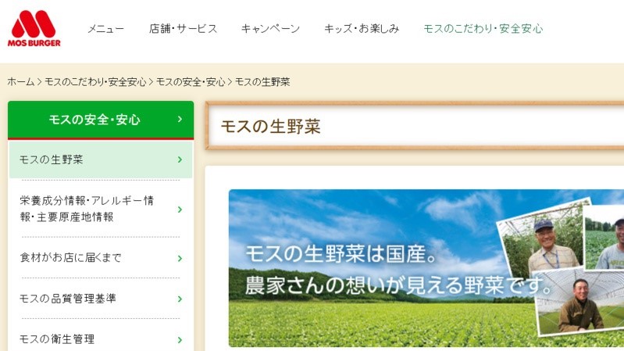Open the green モスの安全・安心 sidebar header
This screenshot has width=624, height=351.
[101, 120]
